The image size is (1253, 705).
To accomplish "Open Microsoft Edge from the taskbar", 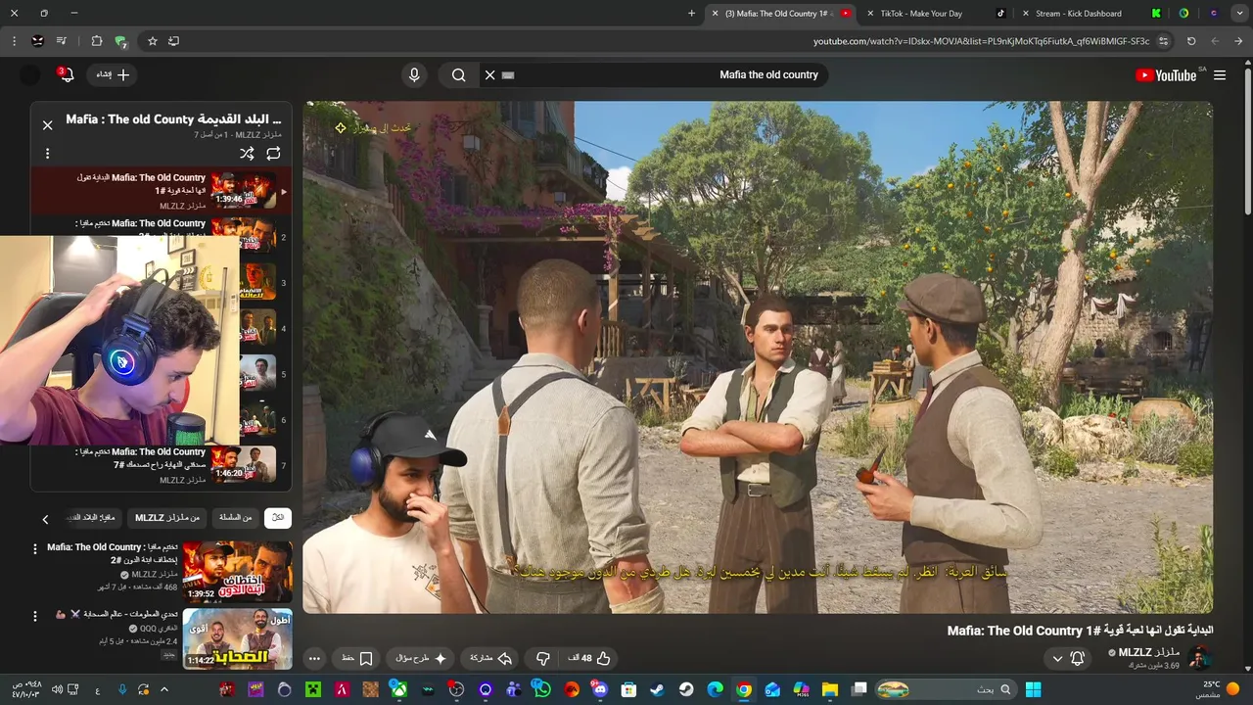I will coord(715,689).
